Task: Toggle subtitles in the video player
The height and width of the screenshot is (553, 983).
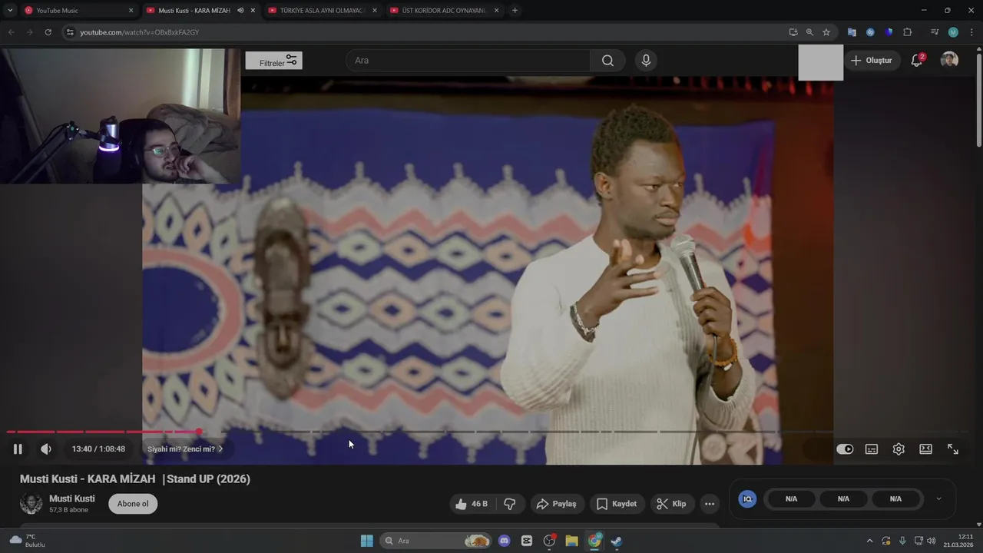Action: (872, 449)
